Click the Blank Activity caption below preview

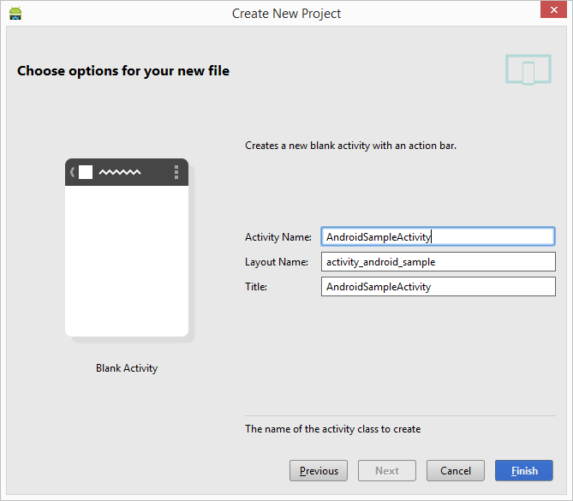click(127, 368)
